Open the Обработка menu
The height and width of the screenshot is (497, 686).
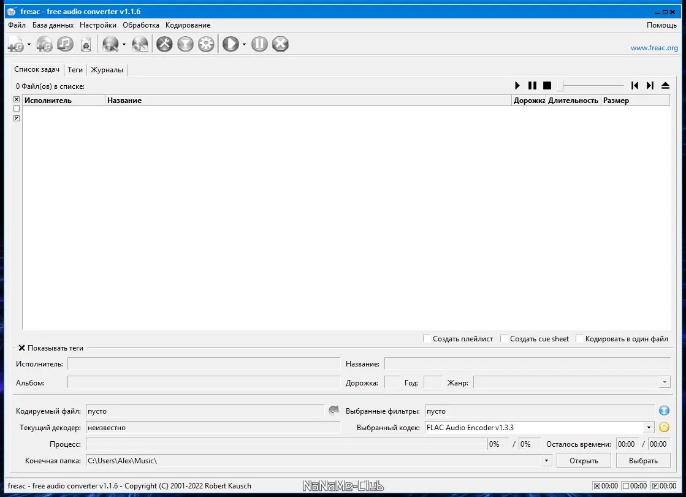point(141,25)
